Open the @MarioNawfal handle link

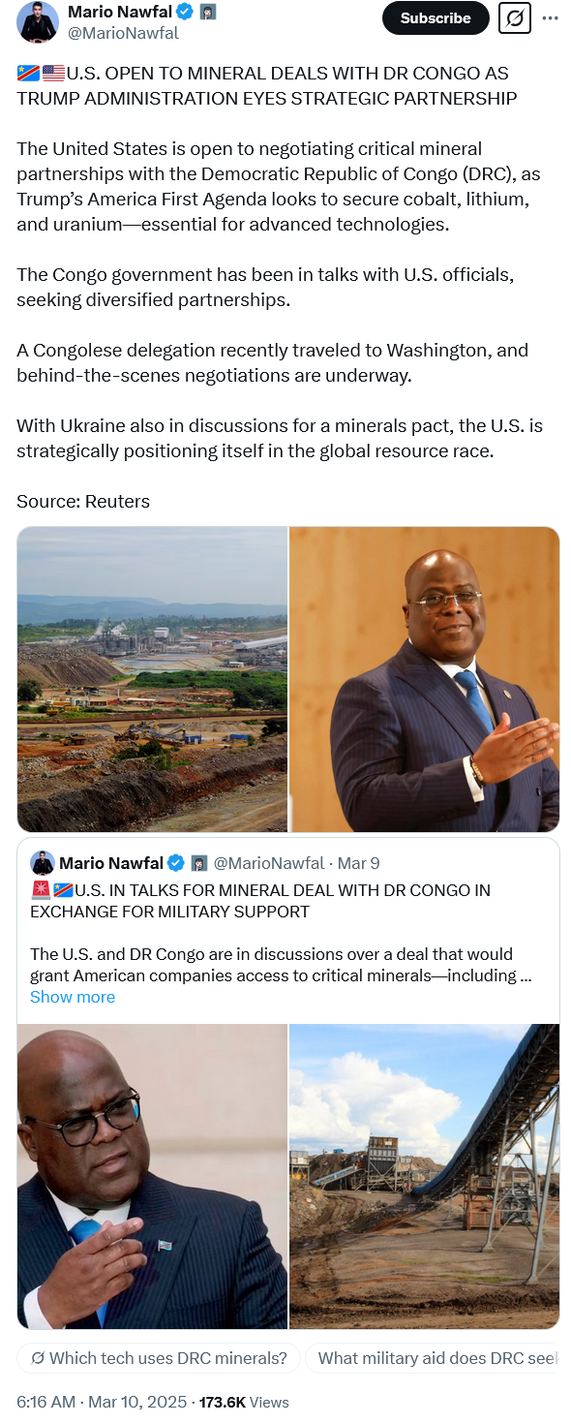coord(123,34)
